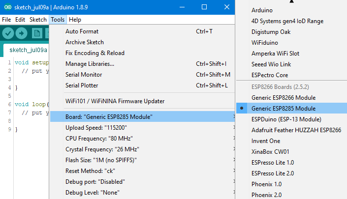Click the void setup code line
The image size is (347, 199).
pos(32,62)
